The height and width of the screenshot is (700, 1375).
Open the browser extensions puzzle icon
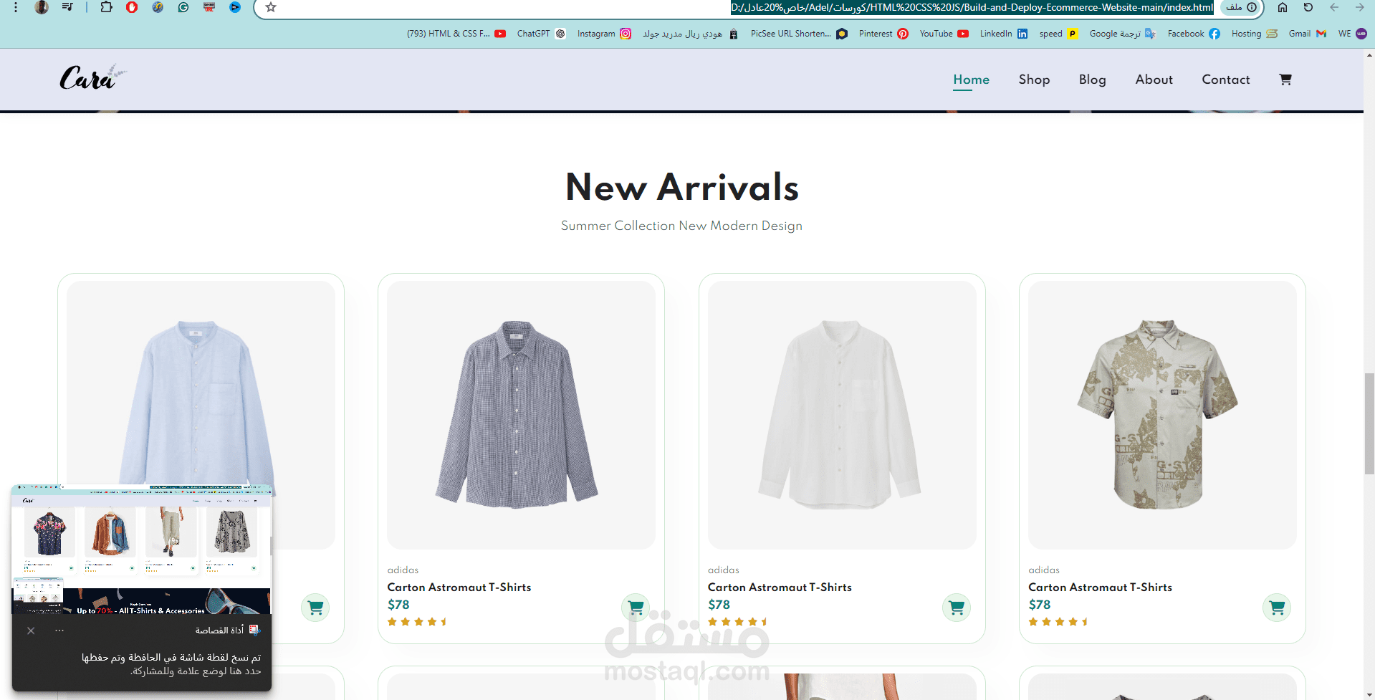pyautogui.click(x=106, y=7)
